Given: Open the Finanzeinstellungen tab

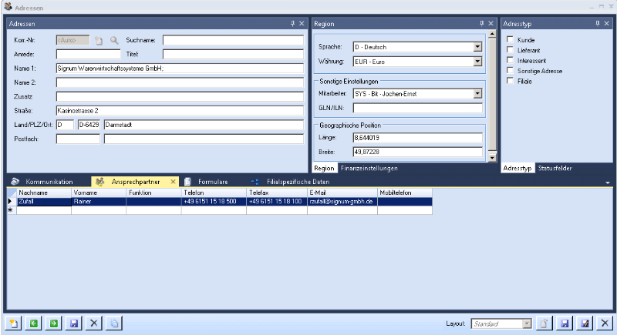Looking at the screenshot, I should (x=369, y=168).
